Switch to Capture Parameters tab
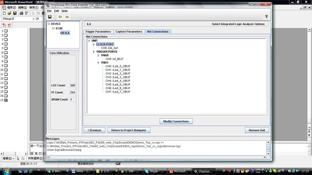 pos(129,32)
